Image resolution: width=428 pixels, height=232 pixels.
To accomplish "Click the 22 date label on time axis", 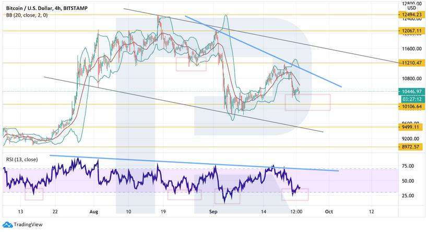I will (55, 212).
